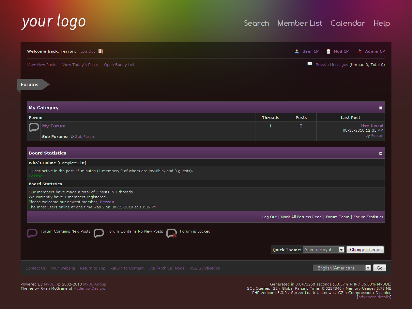Click the private messages envelope icon

[x=310, y=64]
